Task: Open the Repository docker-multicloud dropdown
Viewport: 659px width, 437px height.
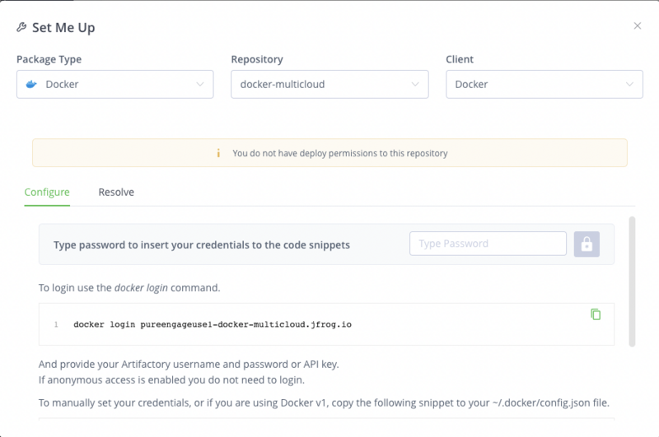Action: (329, 85)
